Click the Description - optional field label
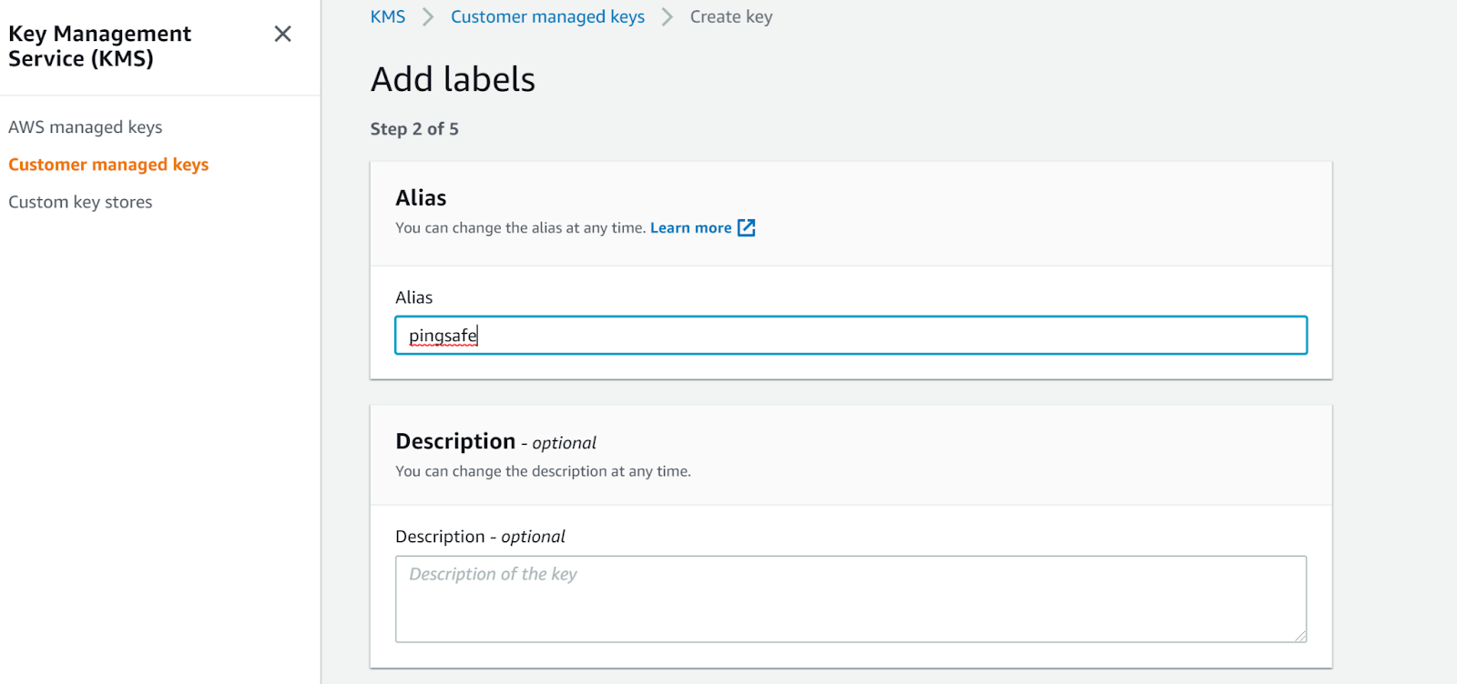This screenshot has width=1457, height=684. tap(480, 537)
